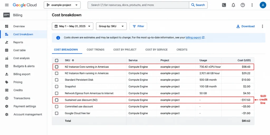This screenshot has height=135, width=270.
Task: Check the Sustained use discount checkbox
Action: 57,100
